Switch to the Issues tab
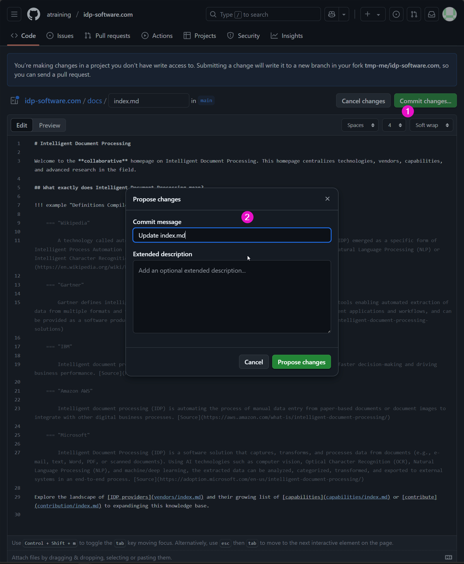 coord(60,36)
